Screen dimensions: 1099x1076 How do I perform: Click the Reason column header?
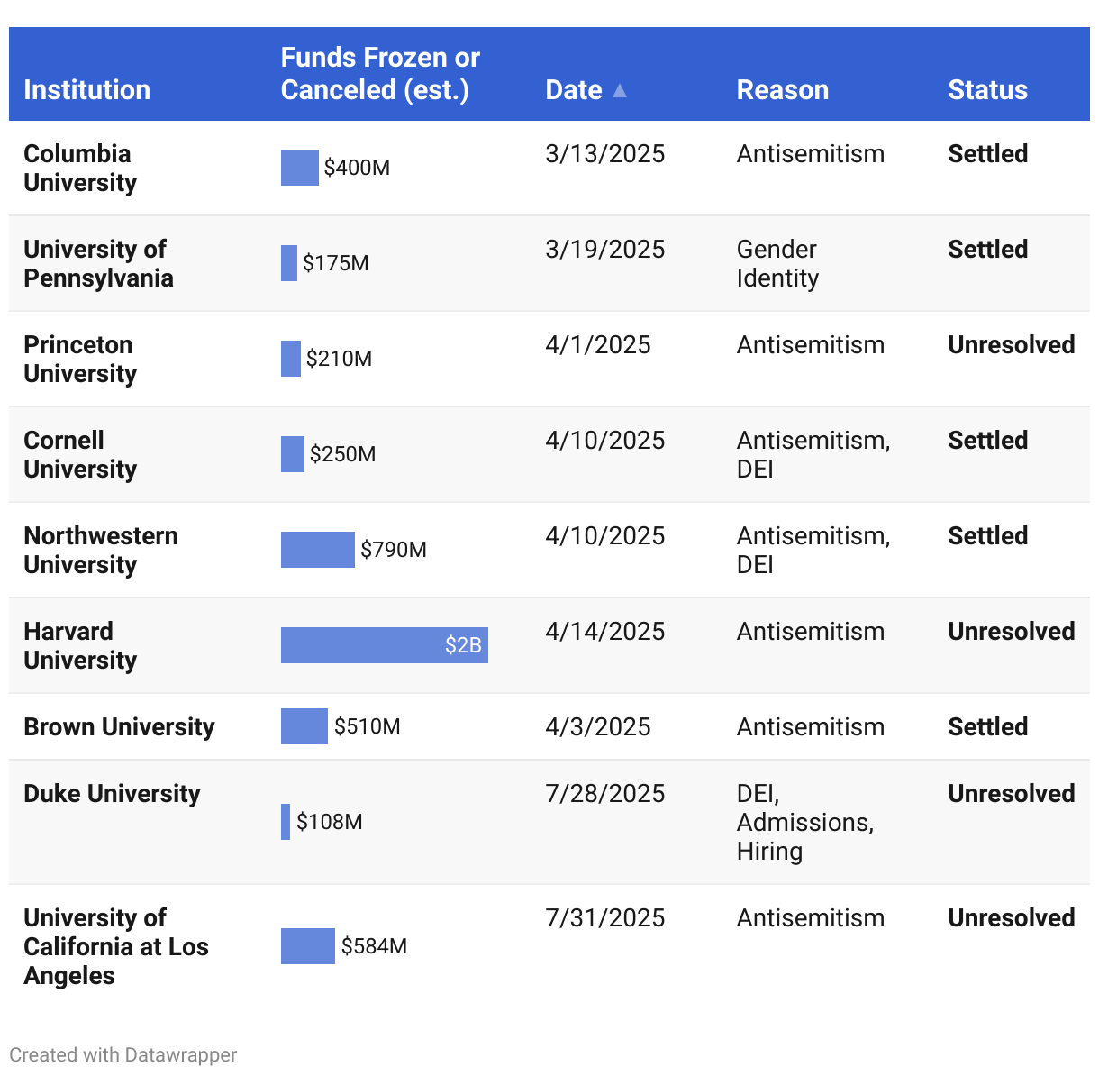782,90
